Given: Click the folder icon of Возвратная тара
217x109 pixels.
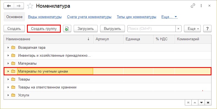Looking at the screenshot, I should pyautogui.click(x=13, y=48).
